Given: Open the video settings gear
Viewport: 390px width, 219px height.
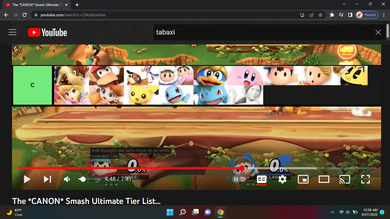Looking at the screenshot, I should [x=282, y=179].
